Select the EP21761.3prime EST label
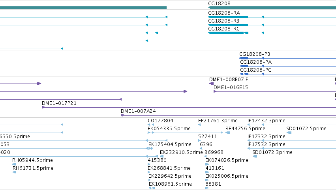This screenshot has height=190, width=336. pyautogui.click(x=218, y=121)
